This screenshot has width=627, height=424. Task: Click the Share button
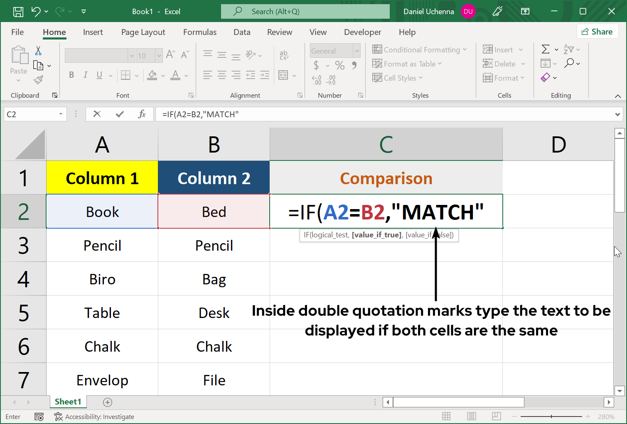click(597, 31)
